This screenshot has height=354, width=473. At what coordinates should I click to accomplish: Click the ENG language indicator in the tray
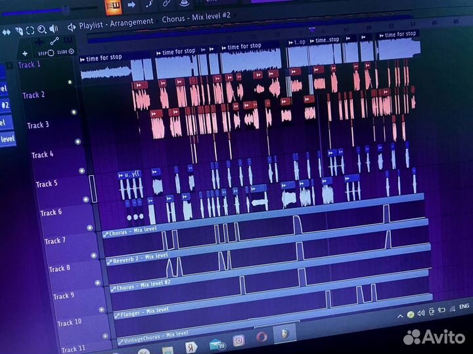[463, 307]
